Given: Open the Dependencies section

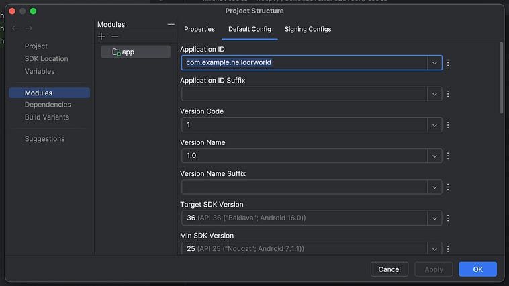Looking at the screenshot, I should coord(48,105).
